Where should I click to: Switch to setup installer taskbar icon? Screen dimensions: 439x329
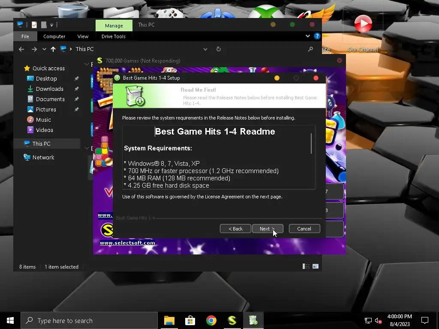[253, 320]
